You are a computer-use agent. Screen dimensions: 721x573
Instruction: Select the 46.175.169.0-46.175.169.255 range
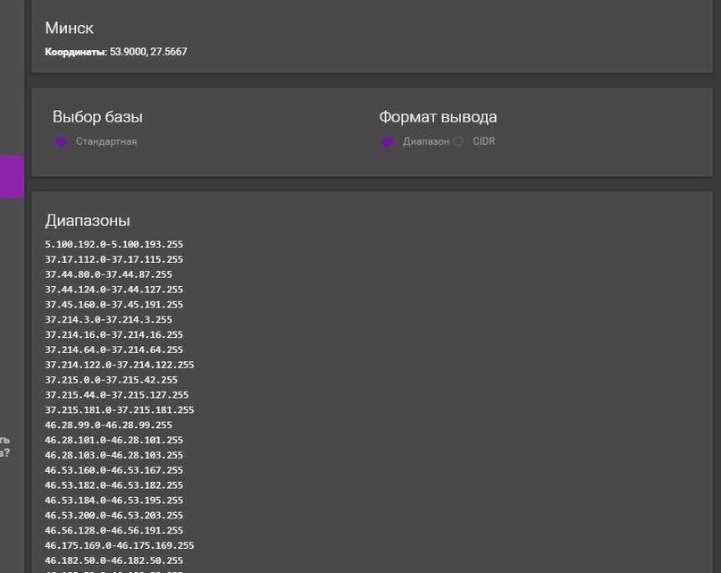pyautogui.click(x=119, y=545)
